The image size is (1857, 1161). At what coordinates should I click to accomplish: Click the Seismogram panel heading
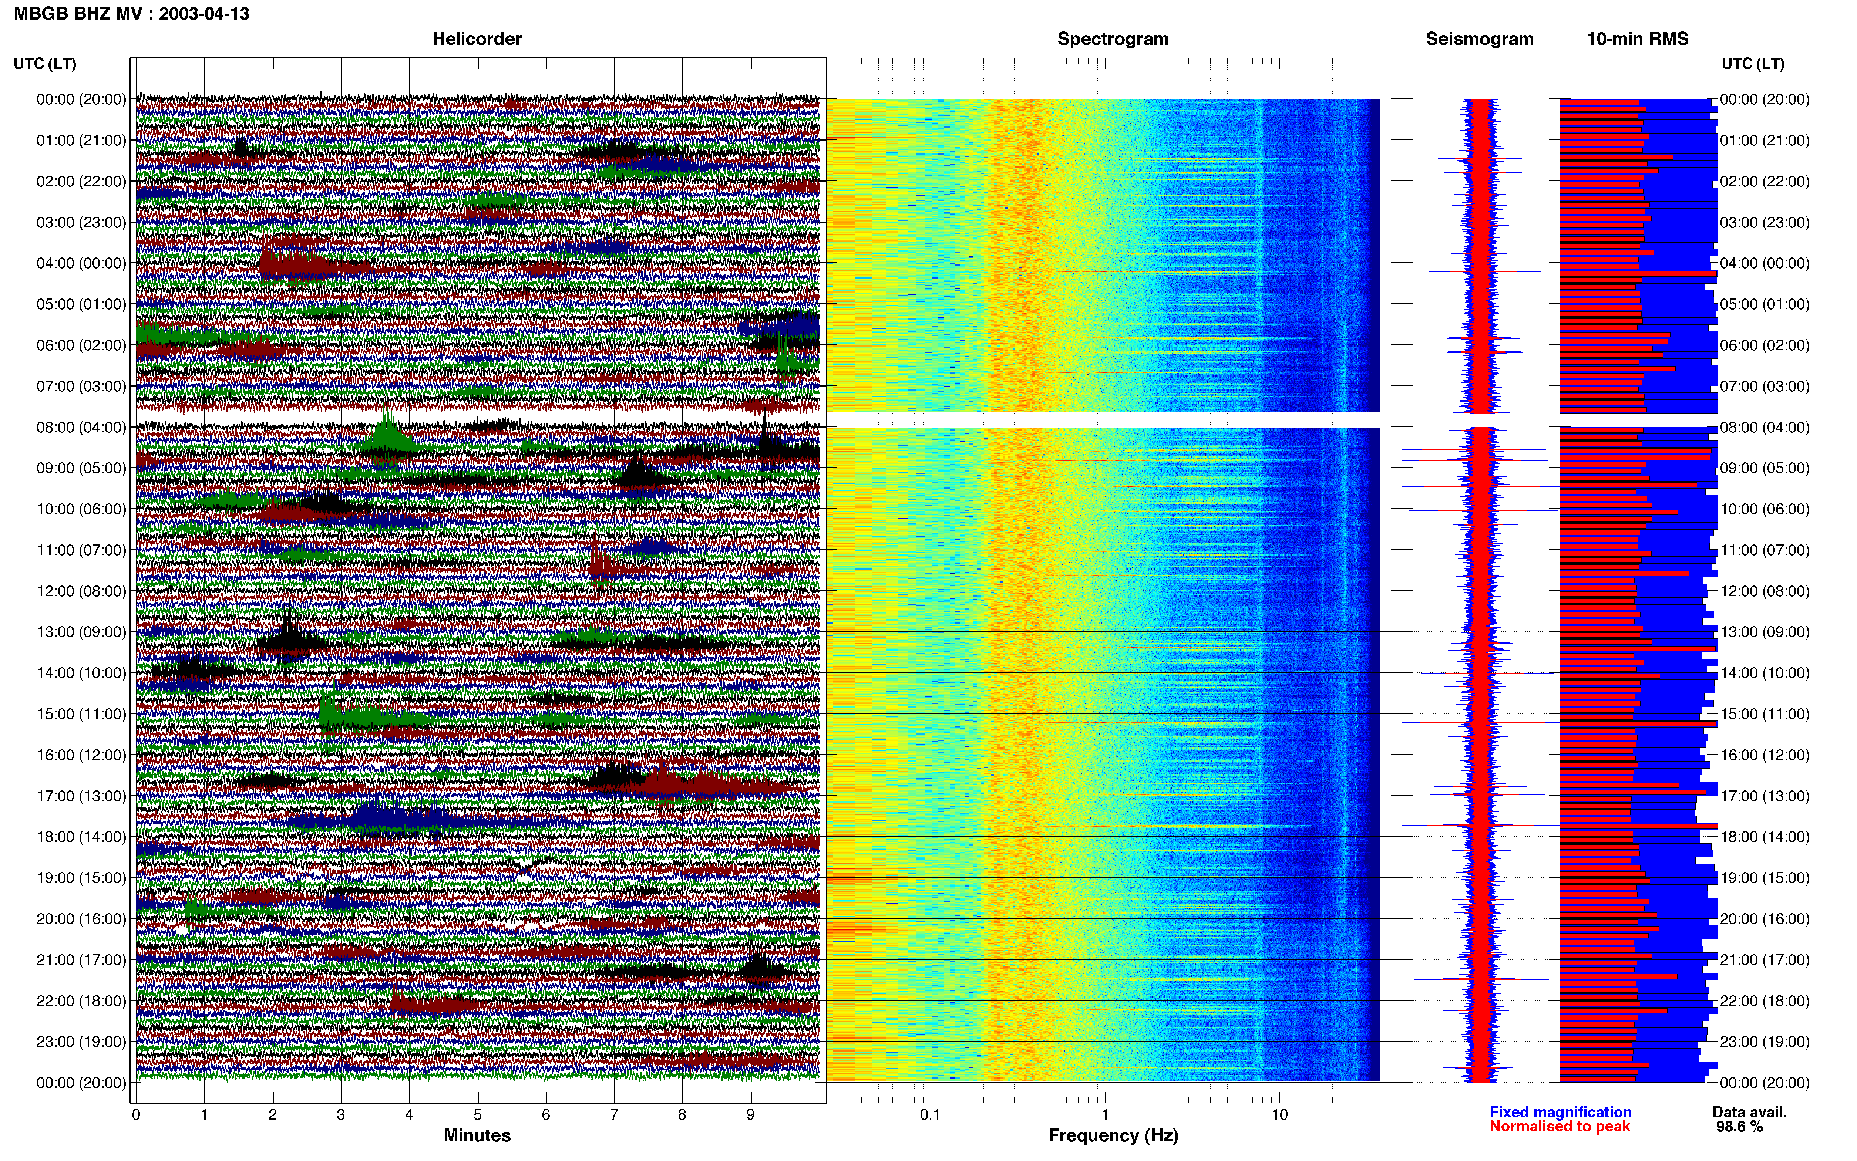tap(1480, 39)
